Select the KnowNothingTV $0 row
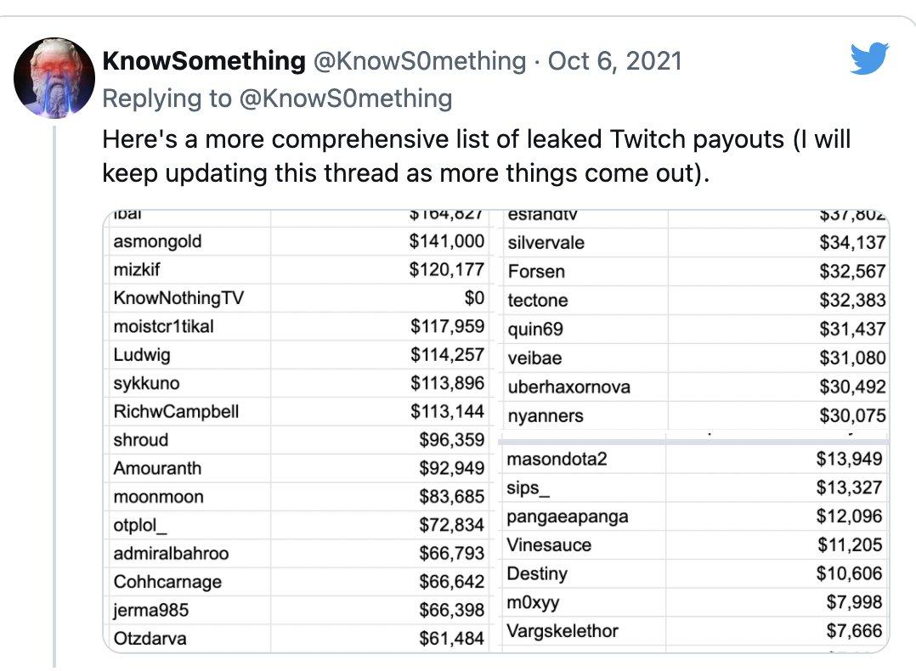The height and width of the screenshot is (671, 916). point(298,298)
